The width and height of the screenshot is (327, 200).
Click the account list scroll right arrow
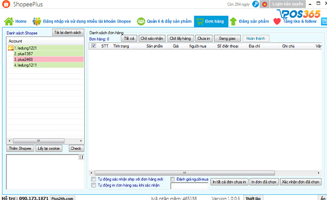point(81,141)
